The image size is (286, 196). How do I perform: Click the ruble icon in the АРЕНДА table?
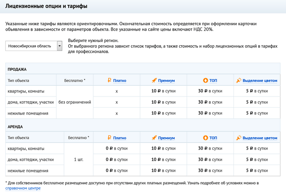110,138
